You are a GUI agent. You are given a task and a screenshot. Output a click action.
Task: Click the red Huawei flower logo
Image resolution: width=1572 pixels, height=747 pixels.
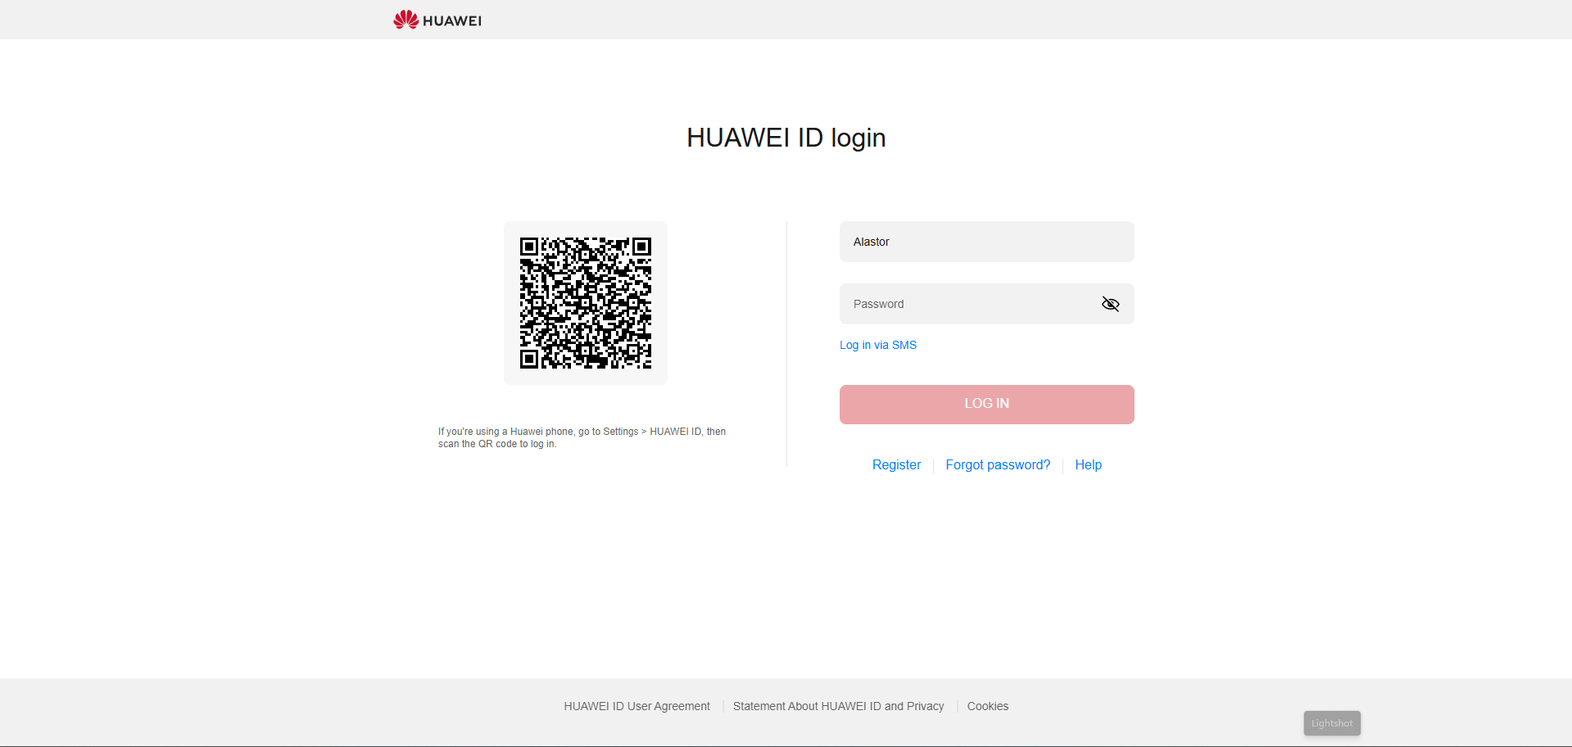[405, 20]
